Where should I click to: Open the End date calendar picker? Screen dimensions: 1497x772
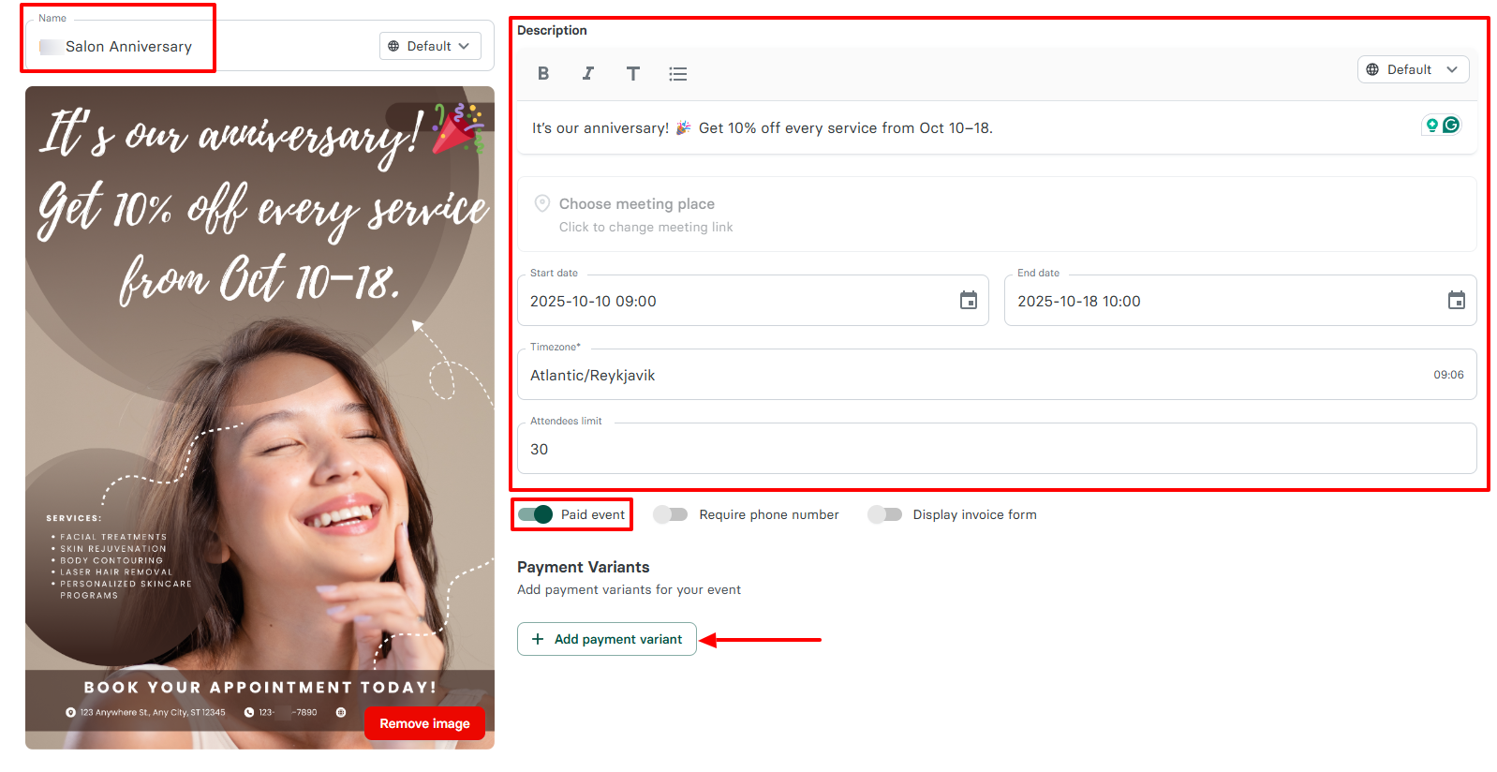1457,301
